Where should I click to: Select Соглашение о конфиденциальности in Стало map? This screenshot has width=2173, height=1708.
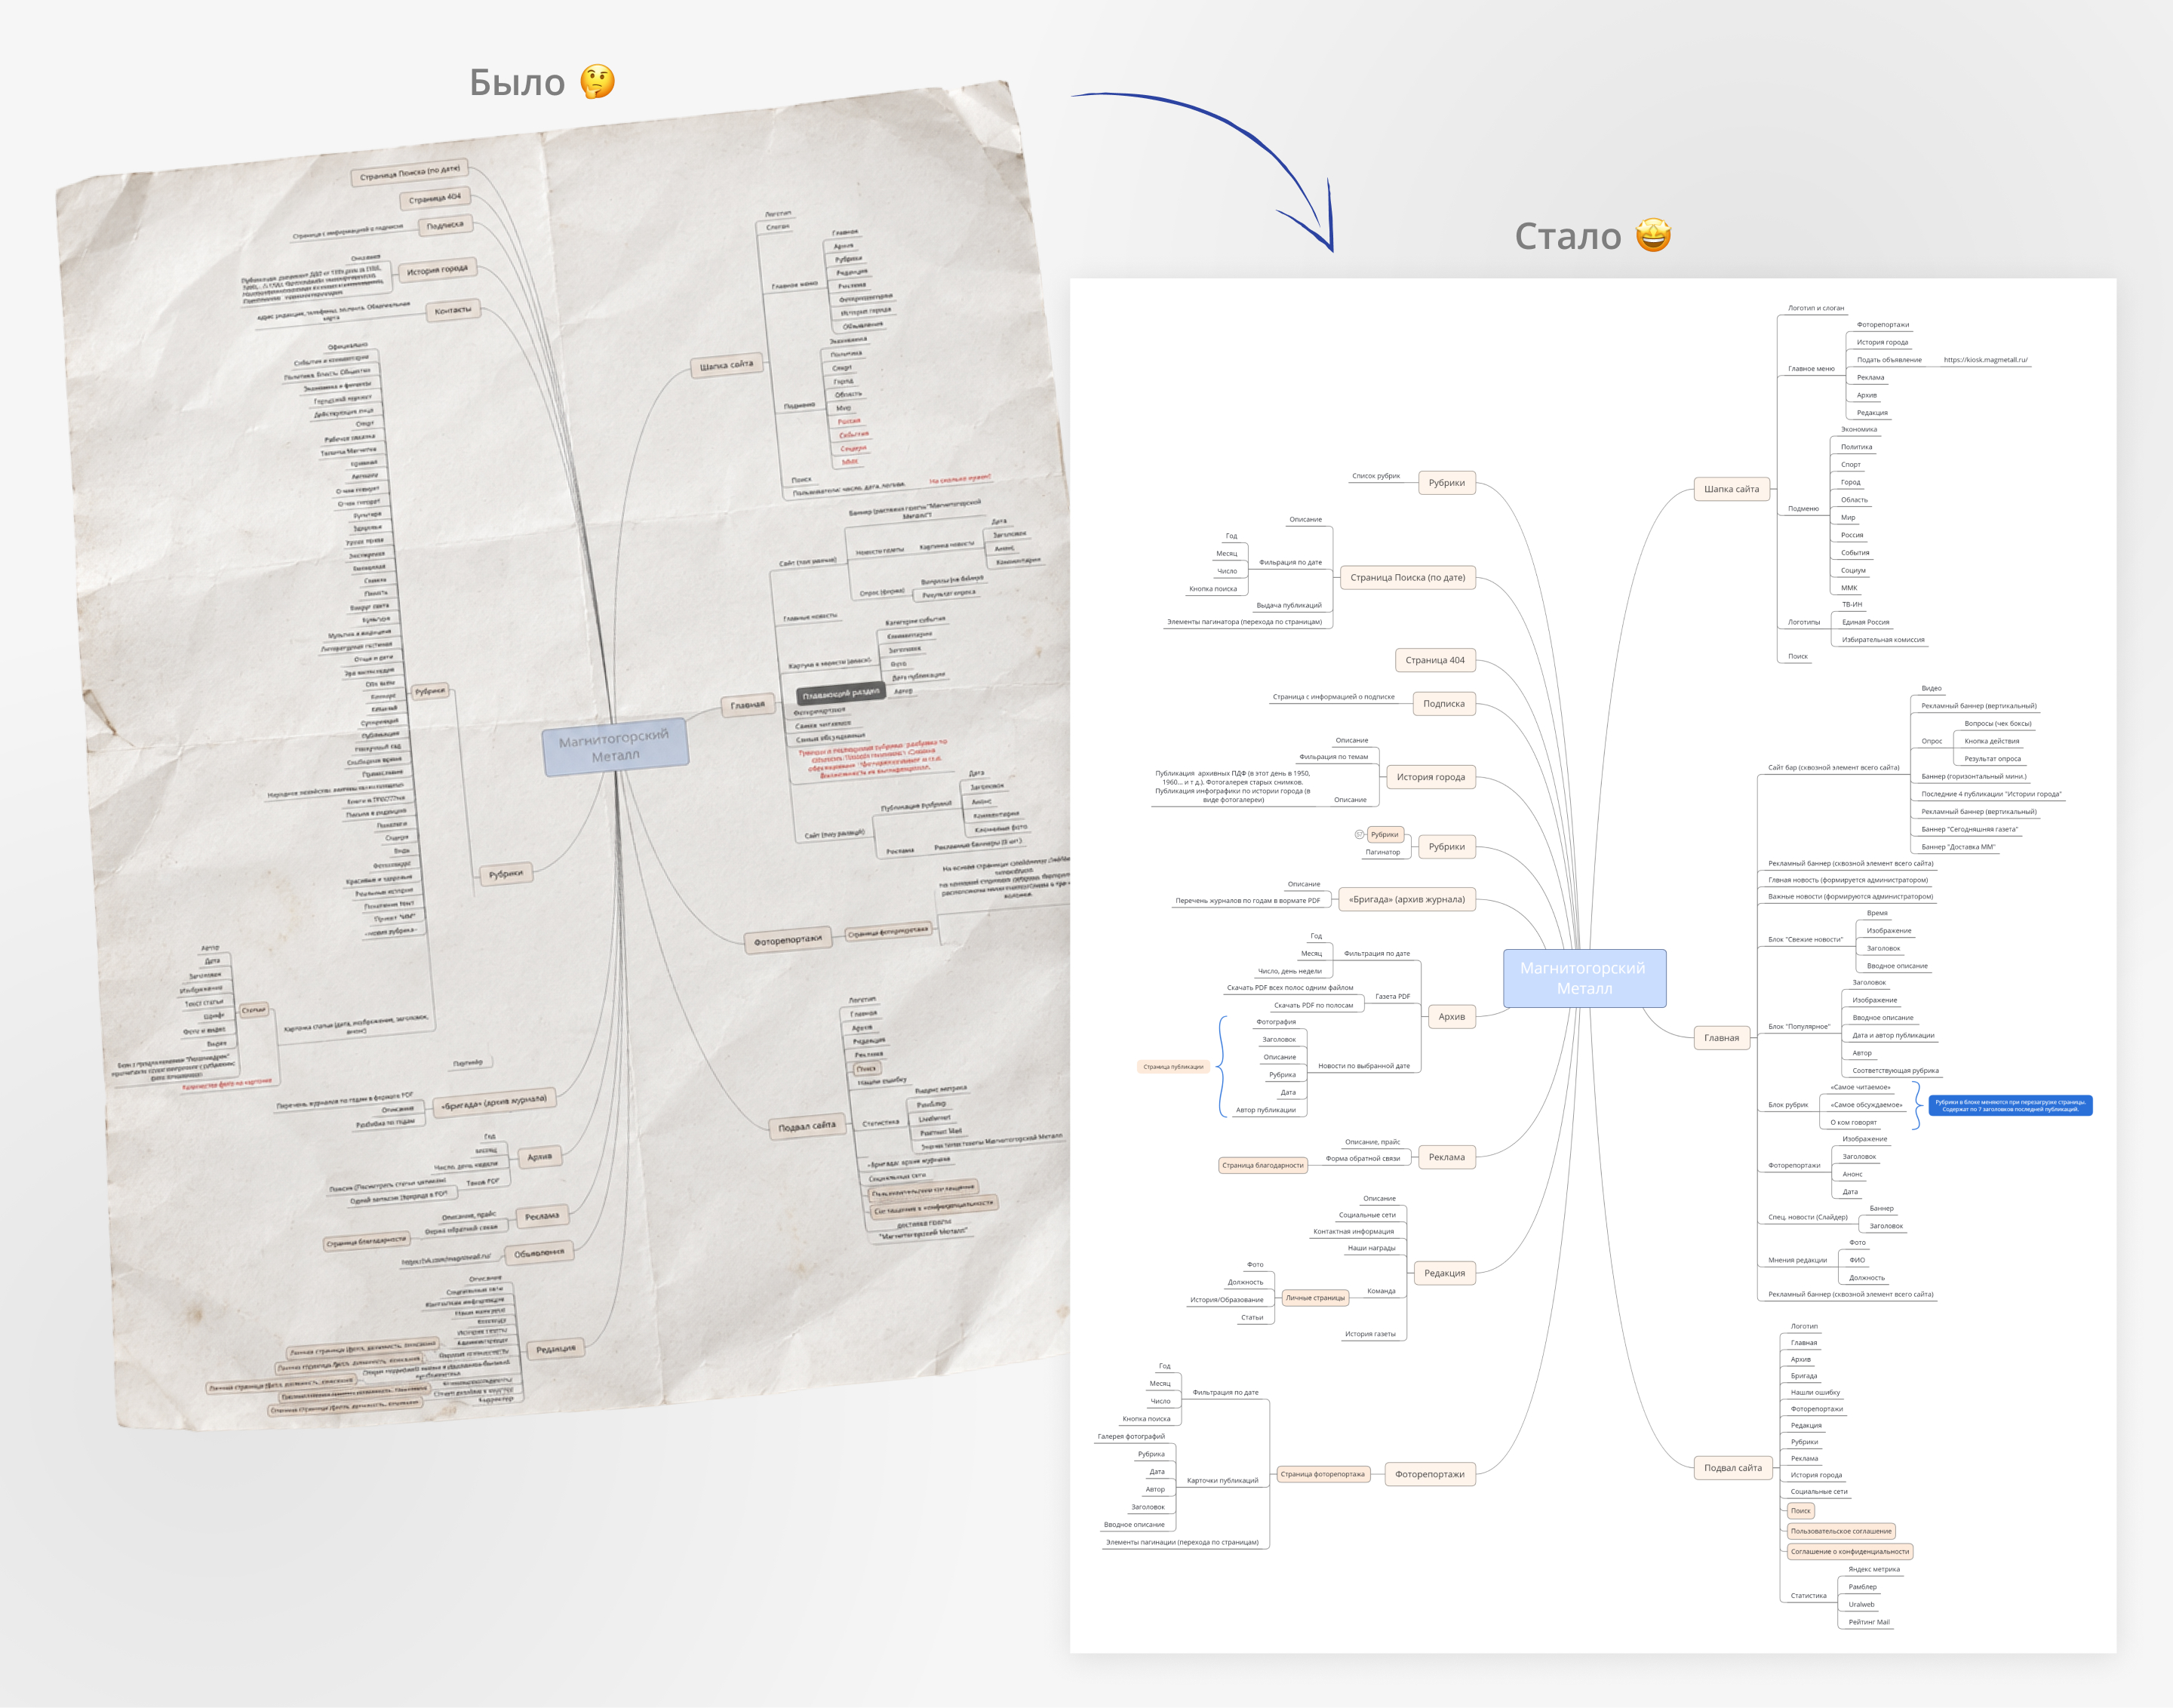1850,1552
